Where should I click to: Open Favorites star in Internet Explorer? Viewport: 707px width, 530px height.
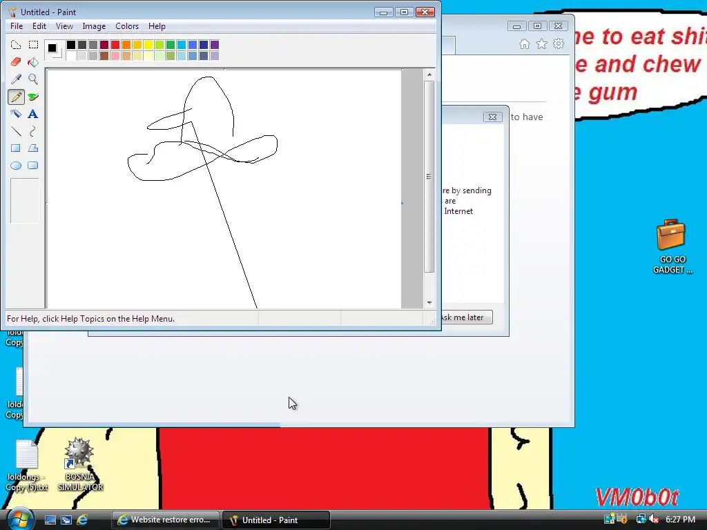click(x=541, y=43)
